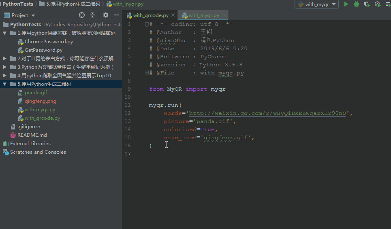The height and width of the screenshot is (229, 391).
Task: Click the '@Software : PyCharm' comment
Action: point(188,57)
